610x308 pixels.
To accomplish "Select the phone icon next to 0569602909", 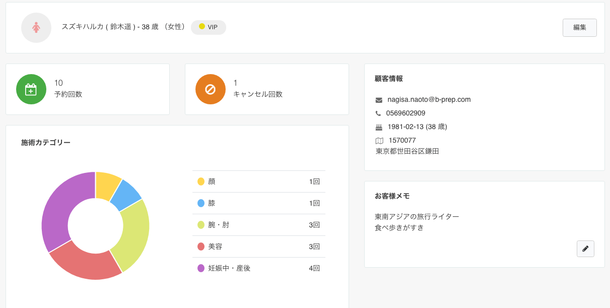I will [379, 113].
